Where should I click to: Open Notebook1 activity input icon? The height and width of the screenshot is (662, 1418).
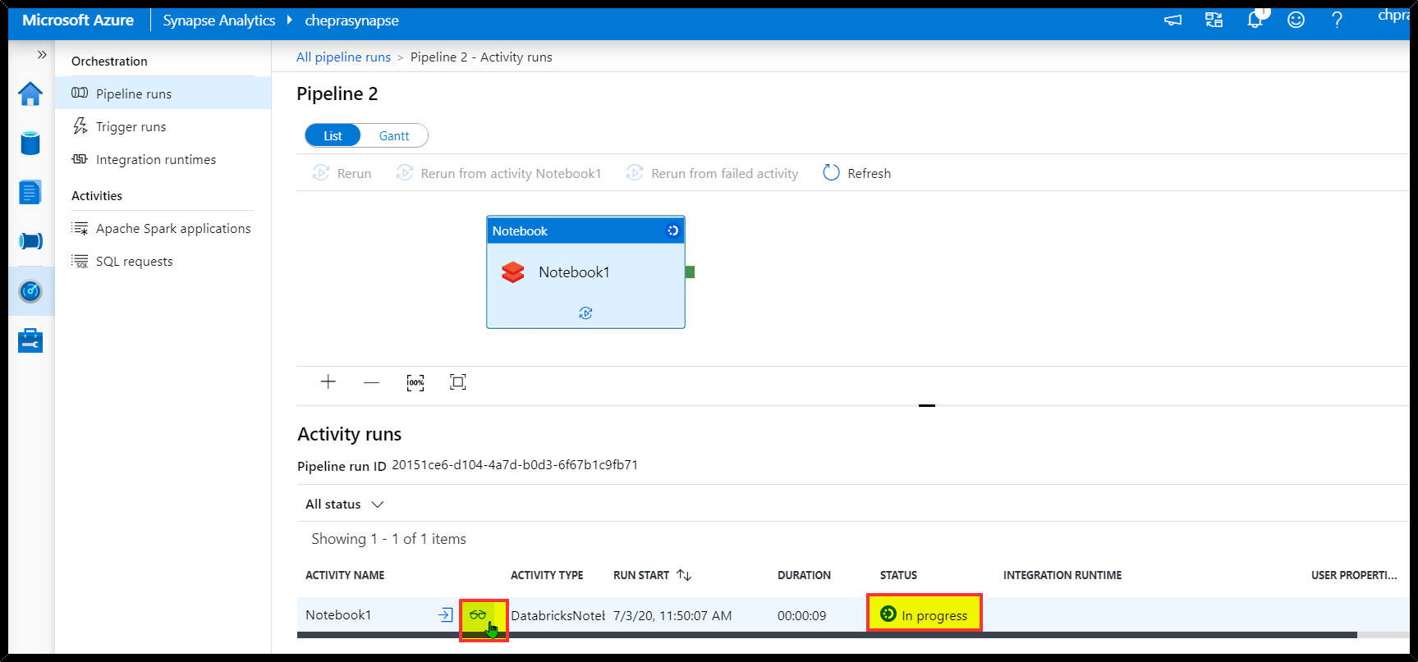click(x=445, y=614)
